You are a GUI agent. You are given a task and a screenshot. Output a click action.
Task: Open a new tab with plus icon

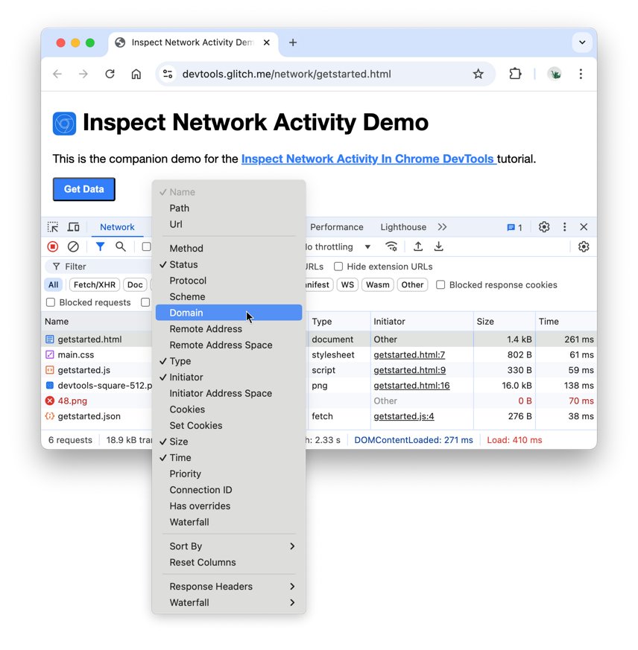[293, 42]
